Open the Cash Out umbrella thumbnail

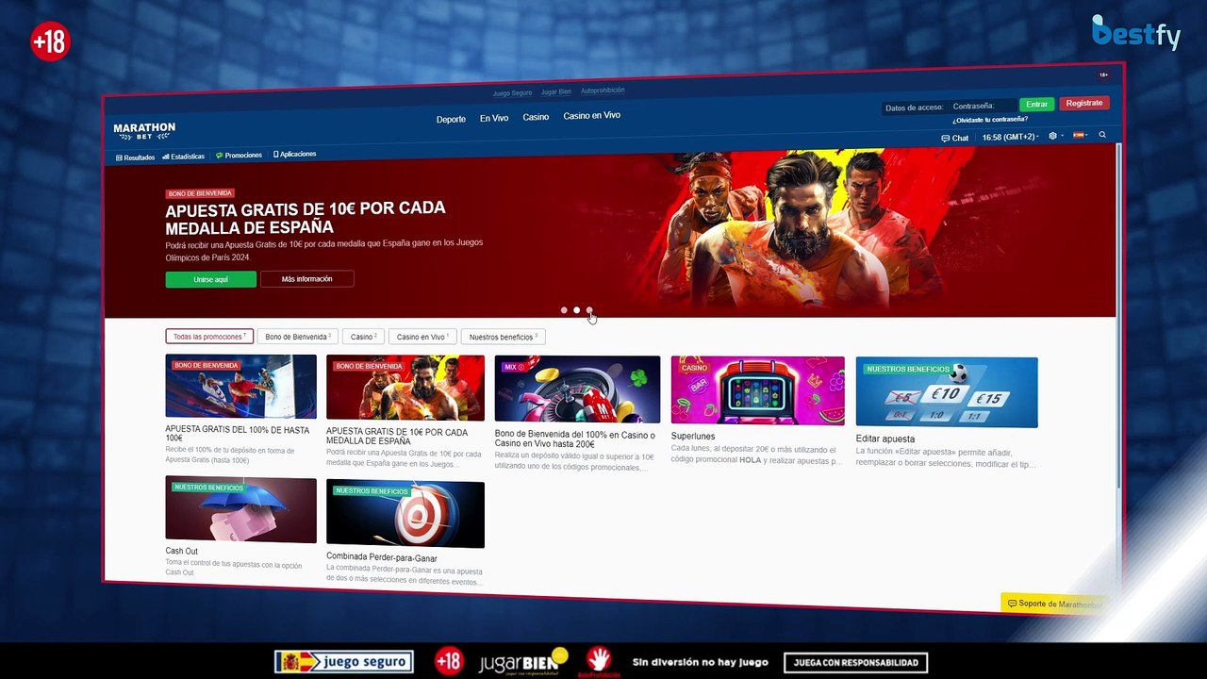pos(240,510)
